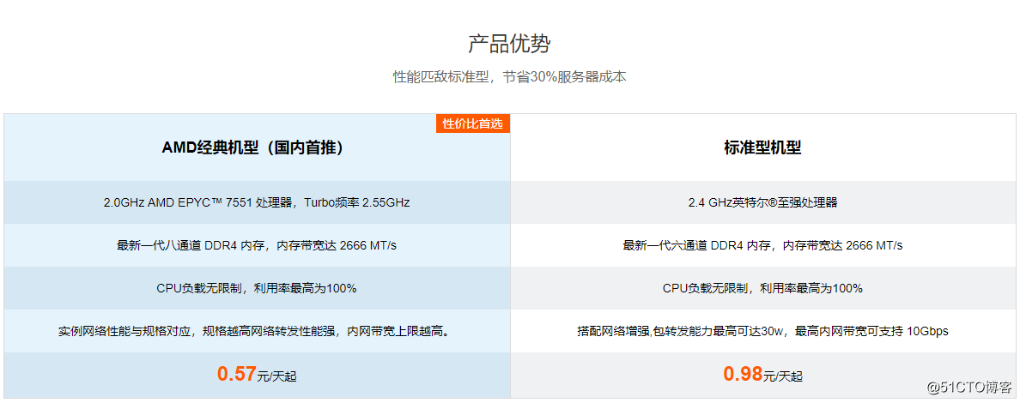
Task: Click the 0.57元/天起 price
Action: [257, 374]
